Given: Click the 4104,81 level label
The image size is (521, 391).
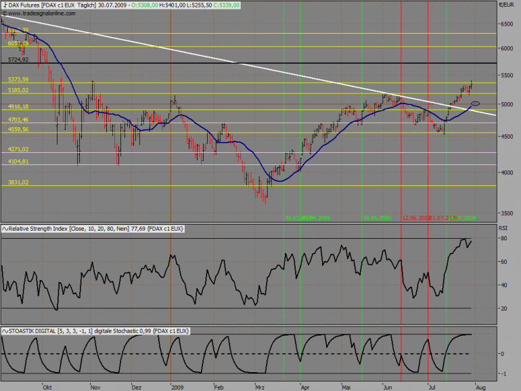Looking at the screenshot, I should tap(18, 162).
